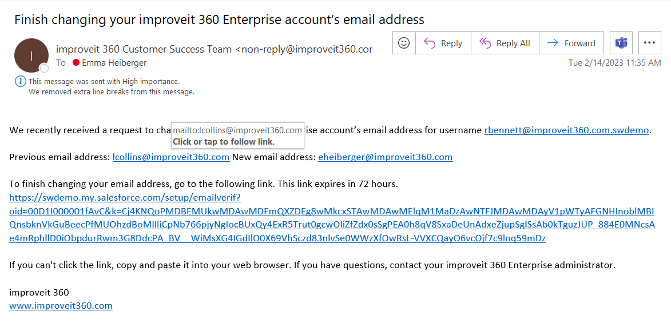Screen dimensions: 671x331
Task: Click the sender name improveit 360 Customer Success Team
Action: (144, 49)
